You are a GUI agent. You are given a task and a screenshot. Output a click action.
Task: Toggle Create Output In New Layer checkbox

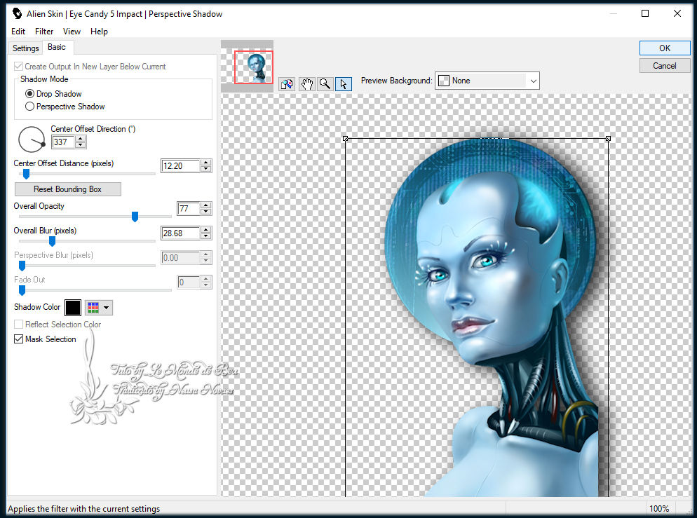(x=19, y=67)
